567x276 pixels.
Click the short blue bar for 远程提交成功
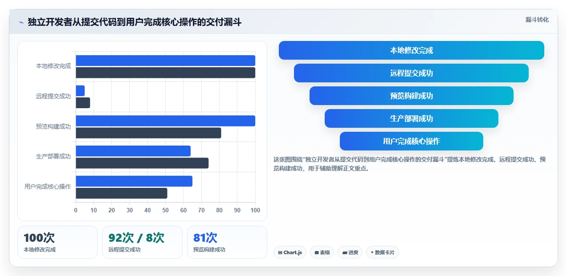[x=80, y=91]
